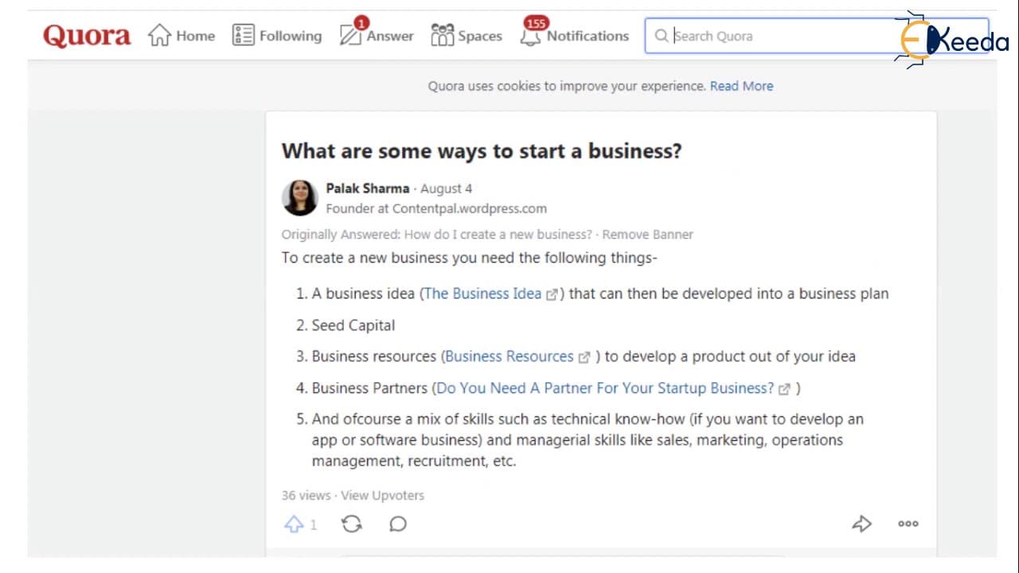
Task: Focus the Search Quora input field
Action: click(x=816, y=36)
